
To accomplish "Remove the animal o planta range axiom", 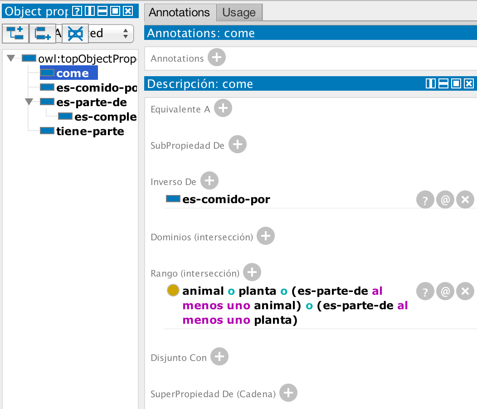I will (465, 291).
